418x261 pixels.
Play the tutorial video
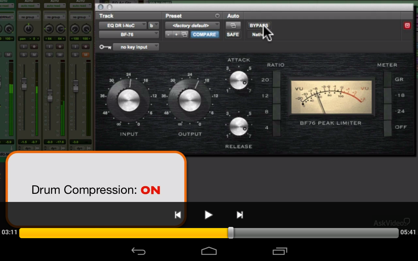coord(208,215)
